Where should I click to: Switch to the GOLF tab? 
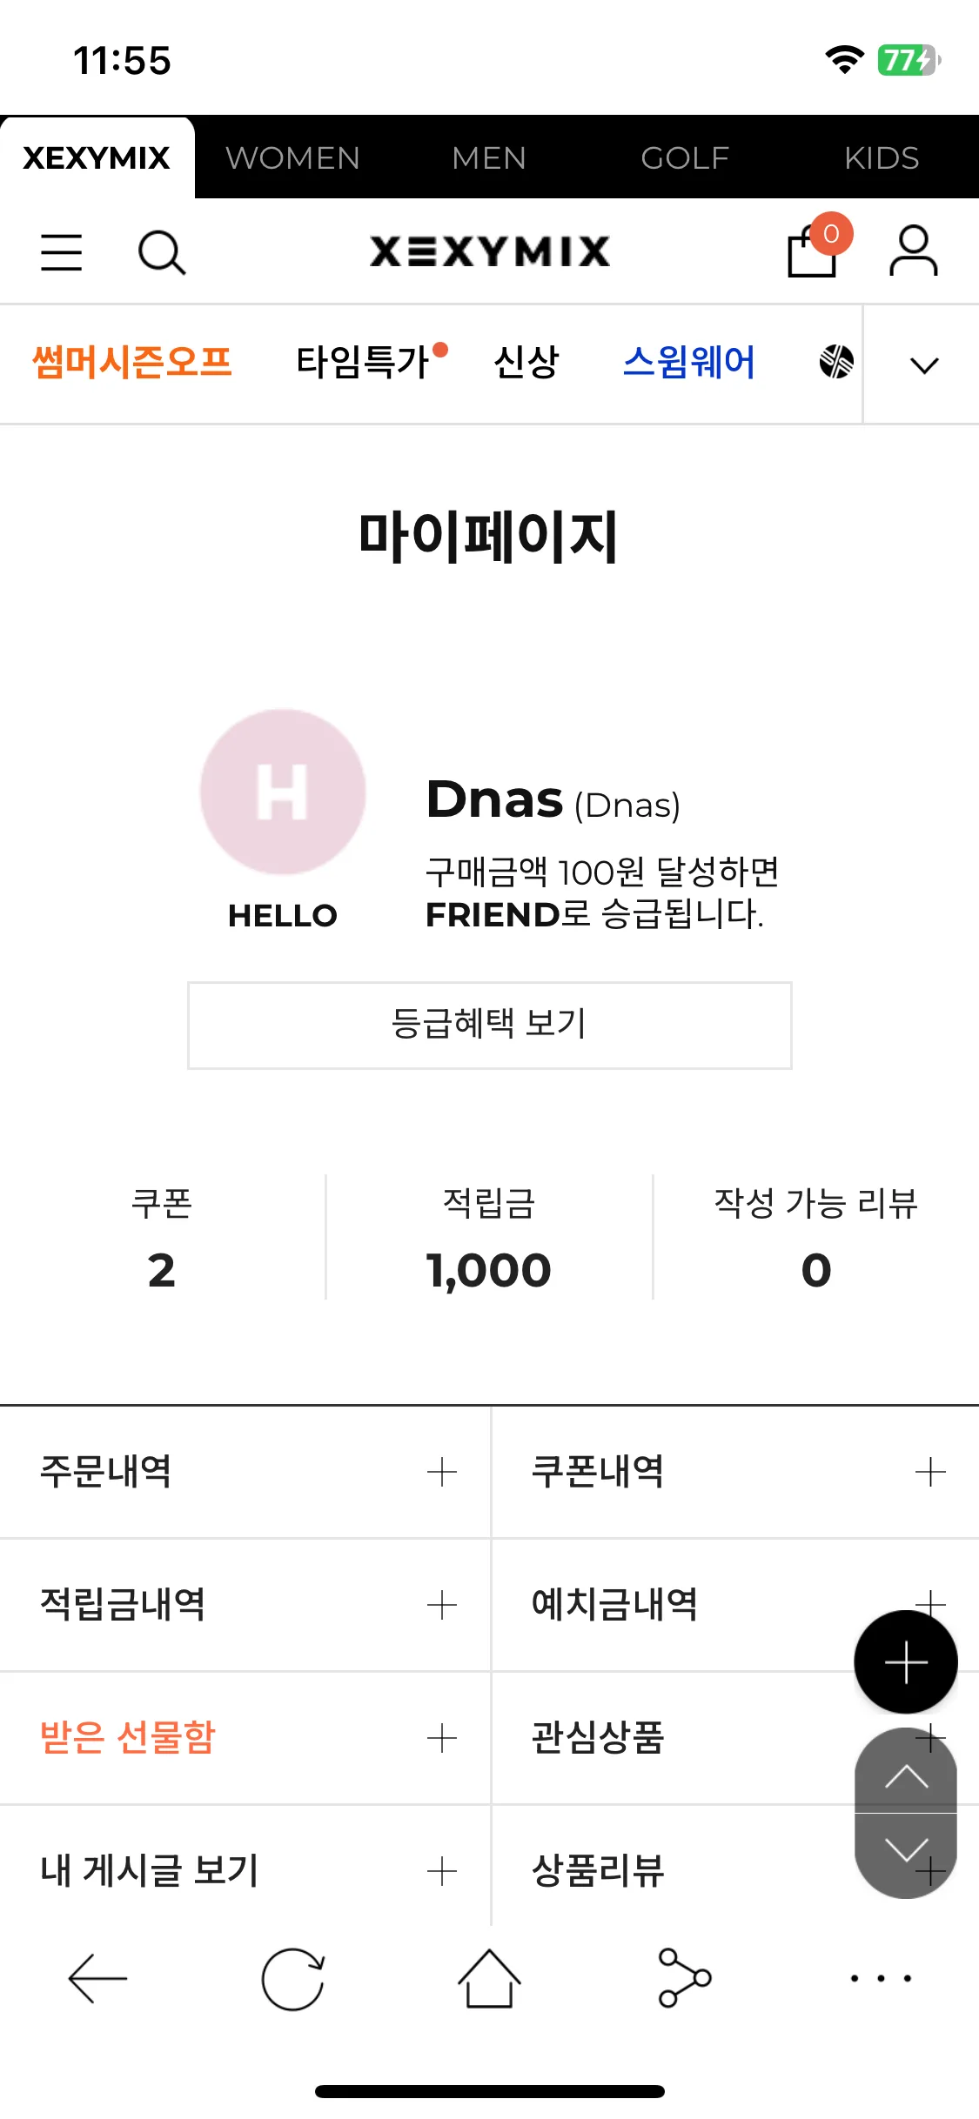[685, 157]
